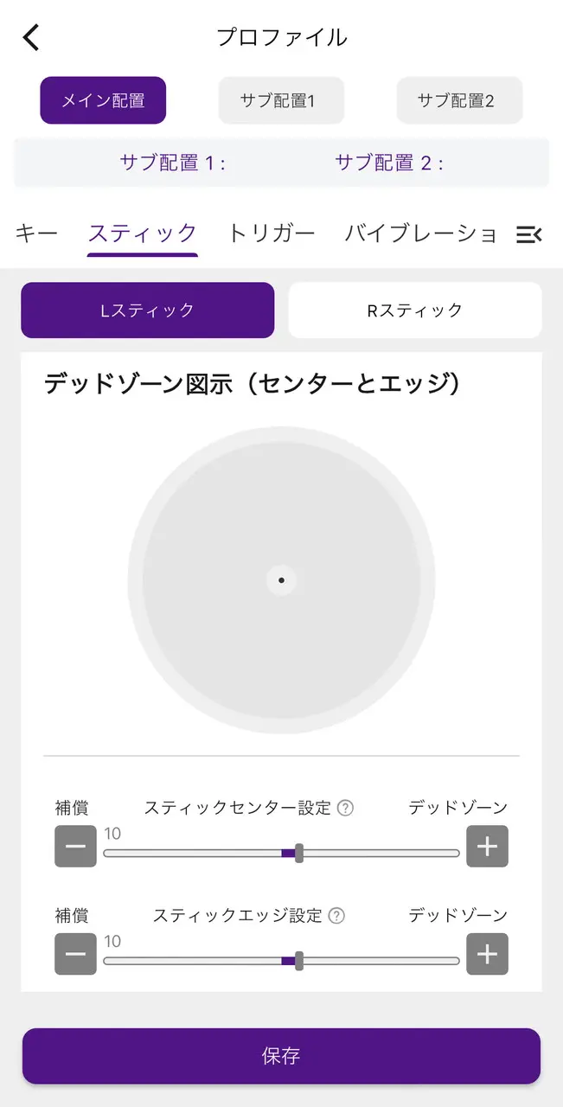Image resolution: width=563 pixels, height=1107 pixels.
Task: Open the バイブレーション tab
Action: (x=420, y=234)
